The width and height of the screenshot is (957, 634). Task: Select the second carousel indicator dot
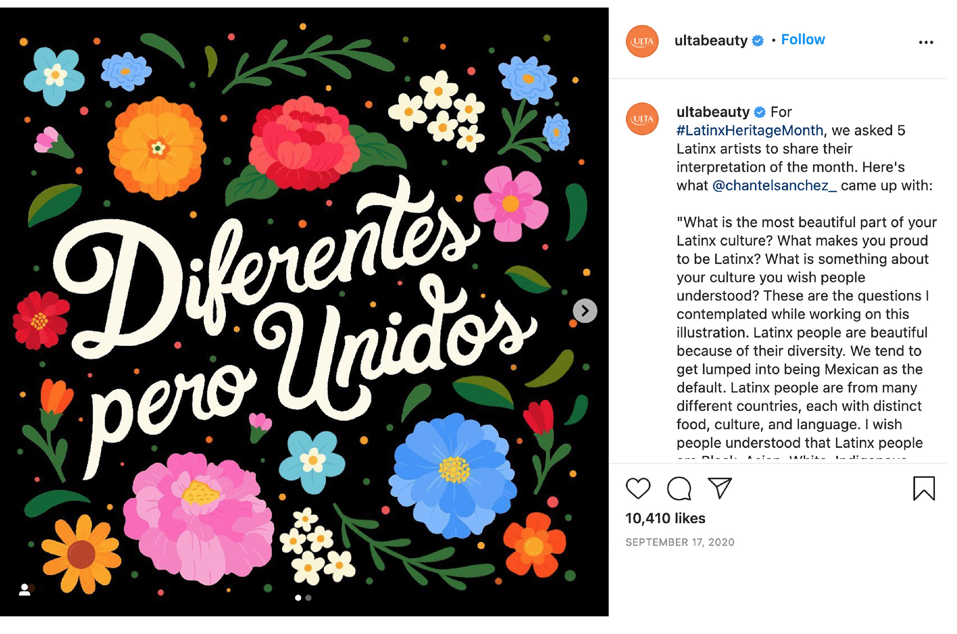tap(309, 598)
